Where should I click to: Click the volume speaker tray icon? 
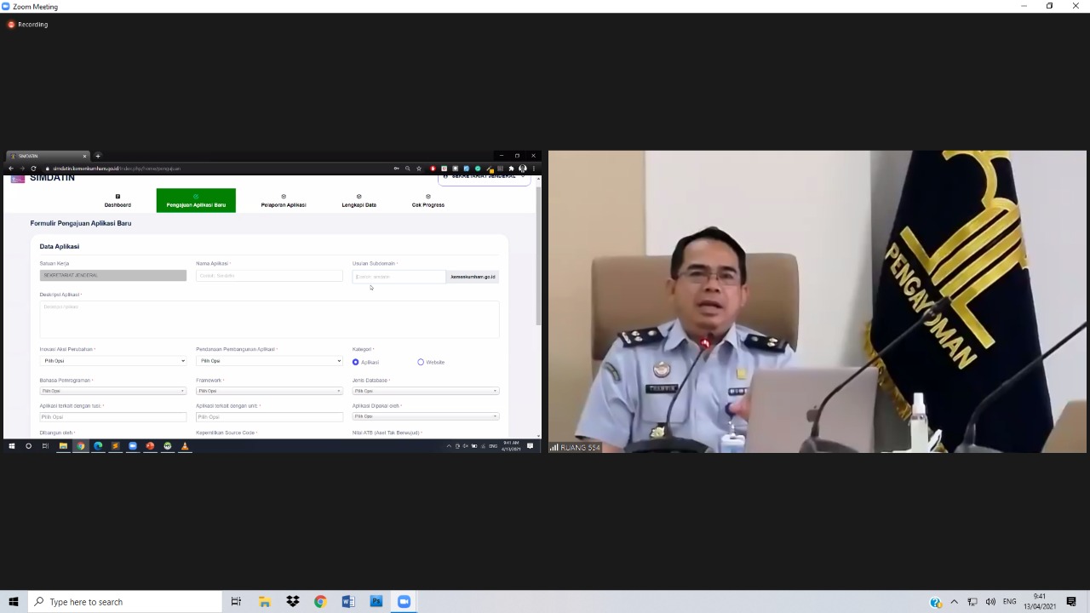click(990, 602)
